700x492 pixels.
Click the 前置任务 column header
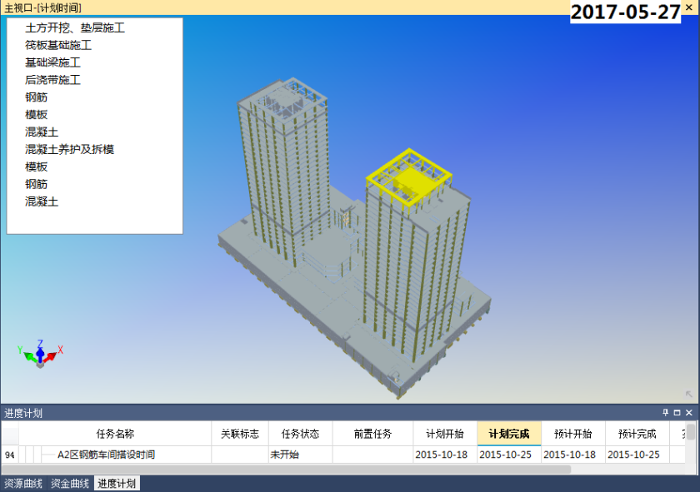(x=372, y=434)
